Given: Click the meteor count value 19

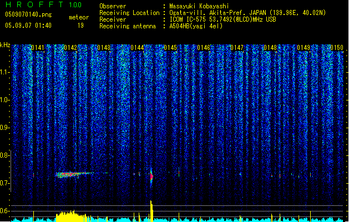Looking at the screenshot, I should (x=80, y=26).
